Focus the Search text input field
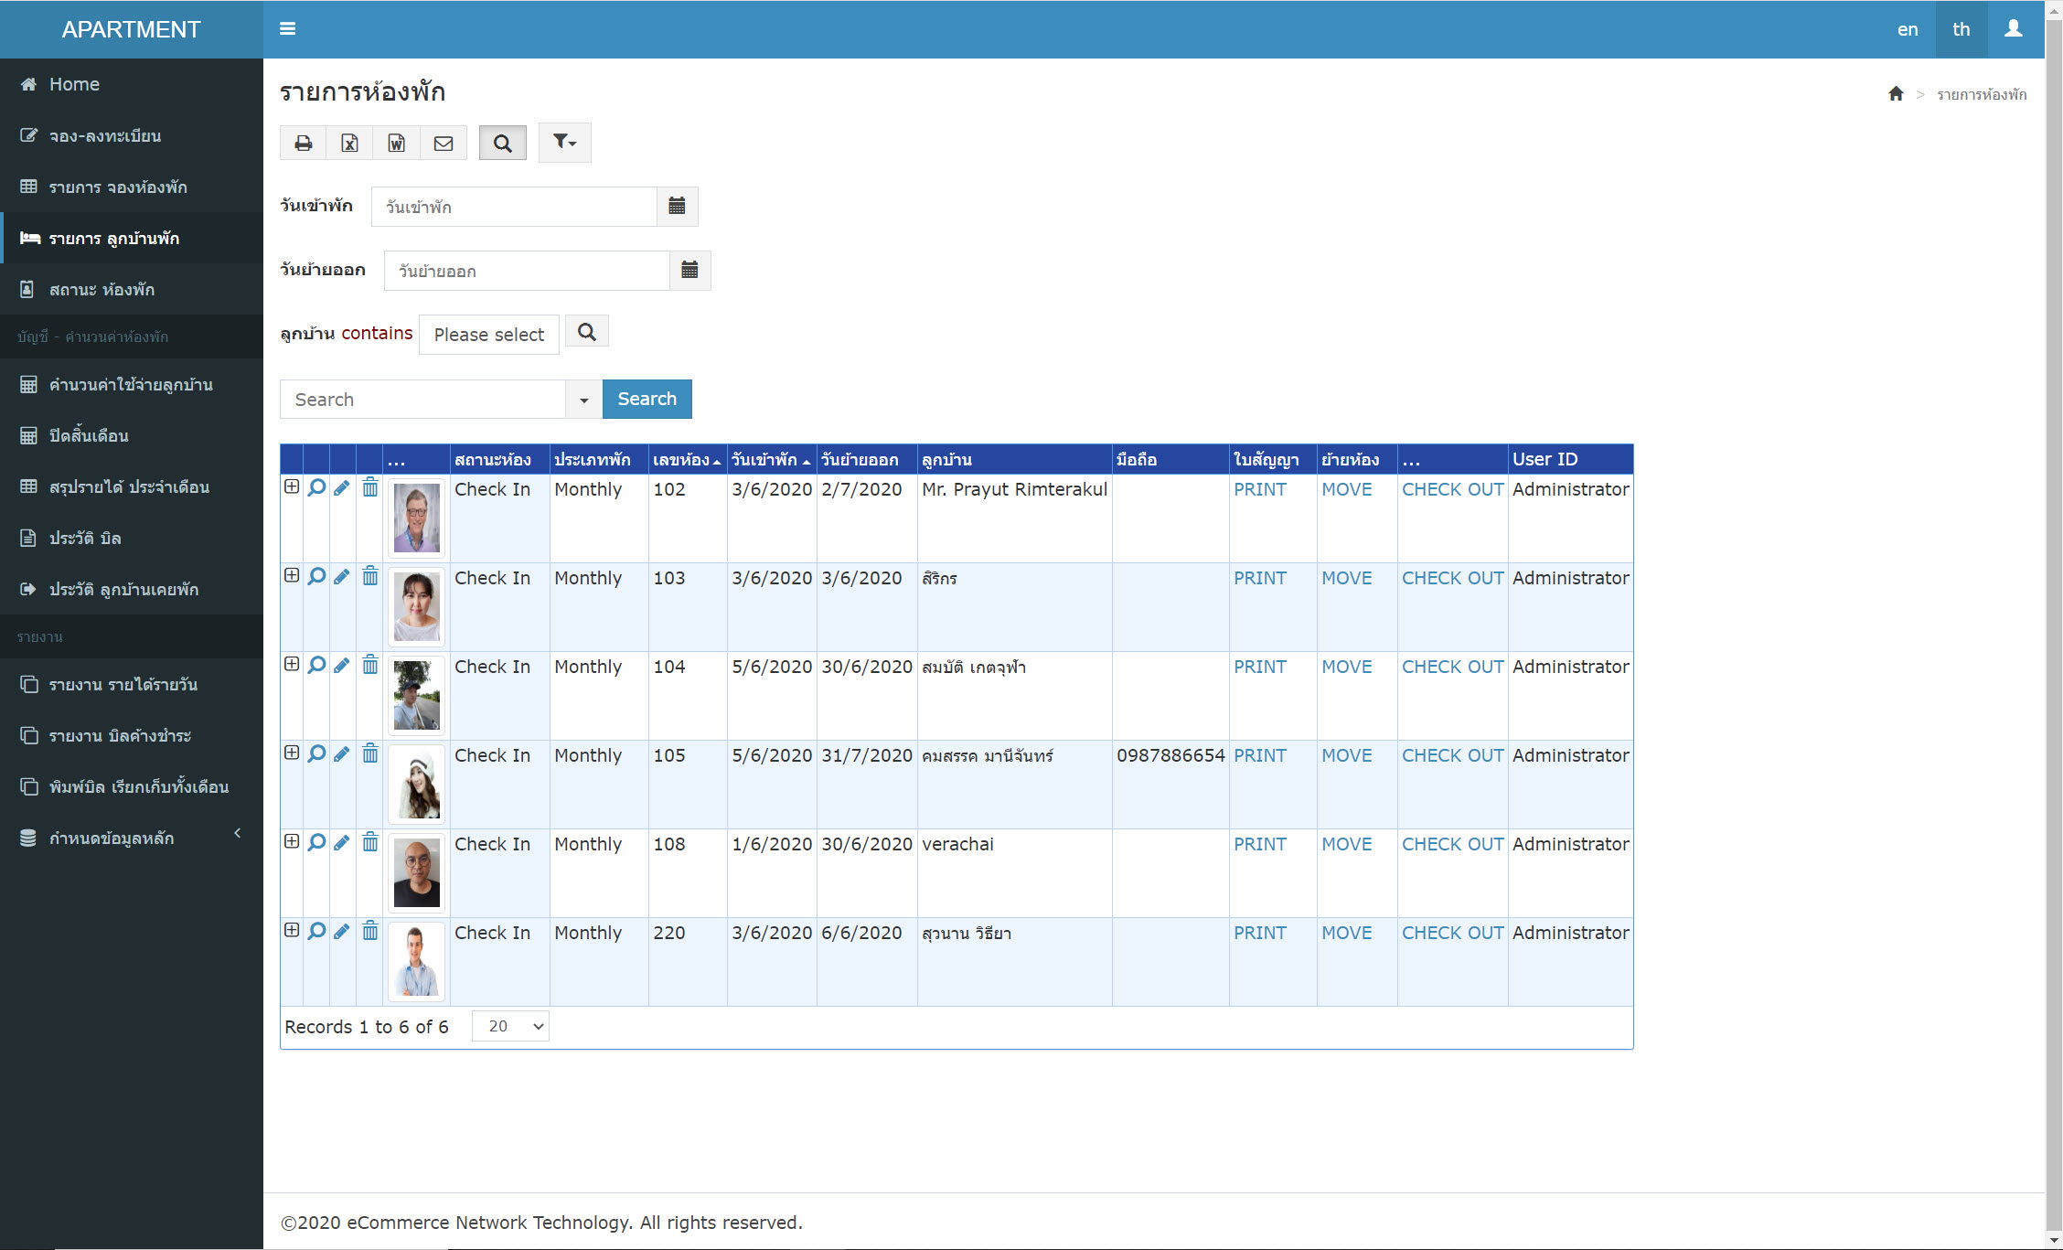Image resolution: width=2063 pixels, height=1250 pixels. (x=422, y=400)
